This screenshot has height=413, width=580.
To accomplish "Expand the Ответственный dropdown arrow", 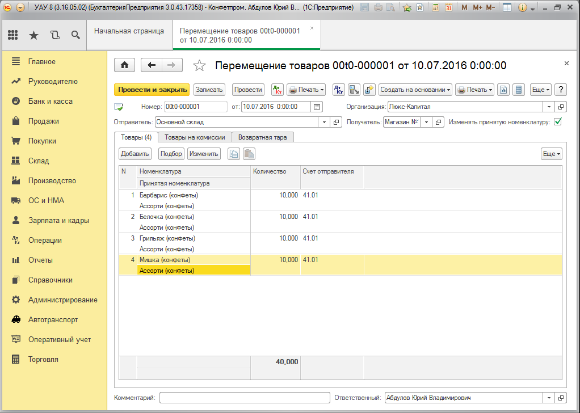I will coord(549,398).
